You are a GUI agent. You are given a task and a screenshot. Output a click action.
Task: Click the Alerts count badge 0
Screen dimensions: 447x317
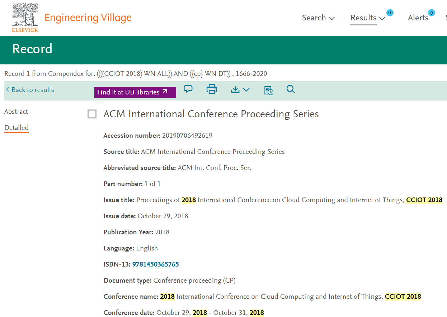(432, 13)
